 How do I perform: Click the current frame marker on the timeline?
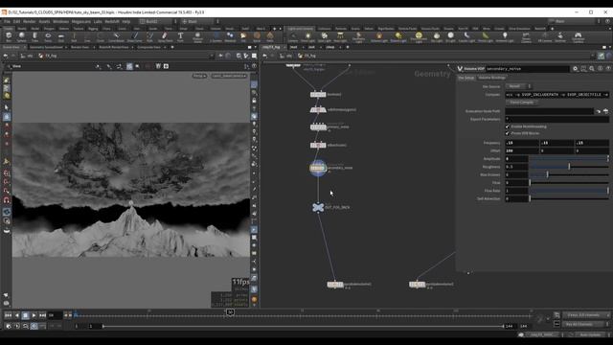click(x=230, y=312)
